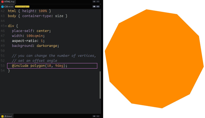The image size is (205, 118).
Task: Open HTML editor settings gear
Action: pos(94,2)
